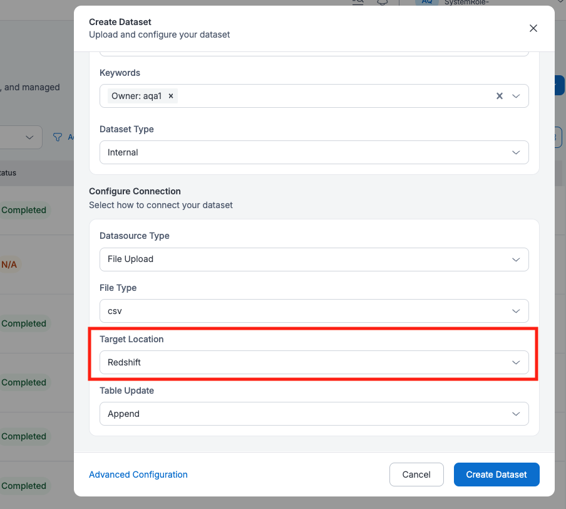Remove the 'Owner: aqa1' keyword tag
Image resolution: width=566 pixels, height=509 pixels.
pos(171,96)
